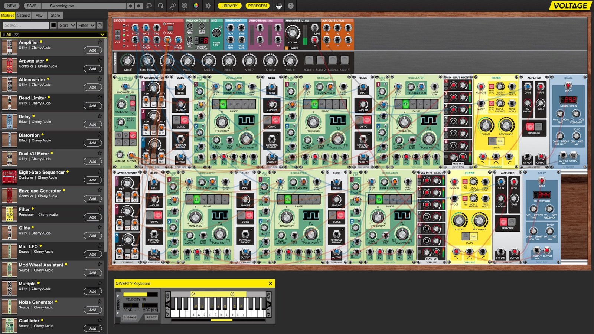The width and height of the screenshot is (594, 334).
Task: Turn the VOLUME knob on Main Outs
Action: tap(293, 32)
